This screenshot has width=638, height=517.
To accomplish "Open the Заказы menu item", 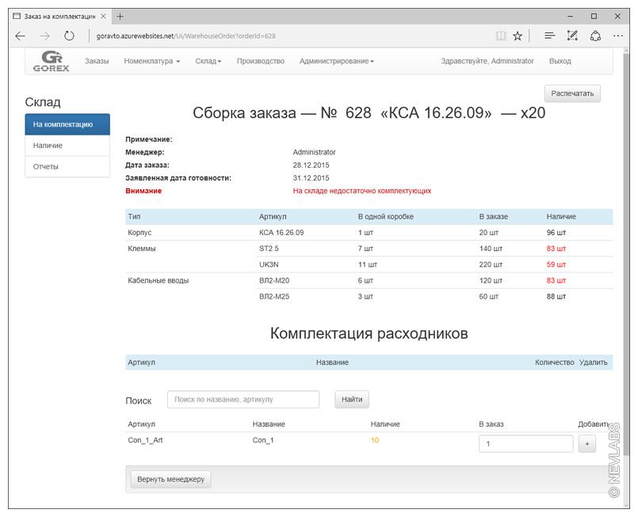I will [x=97, y=61].
